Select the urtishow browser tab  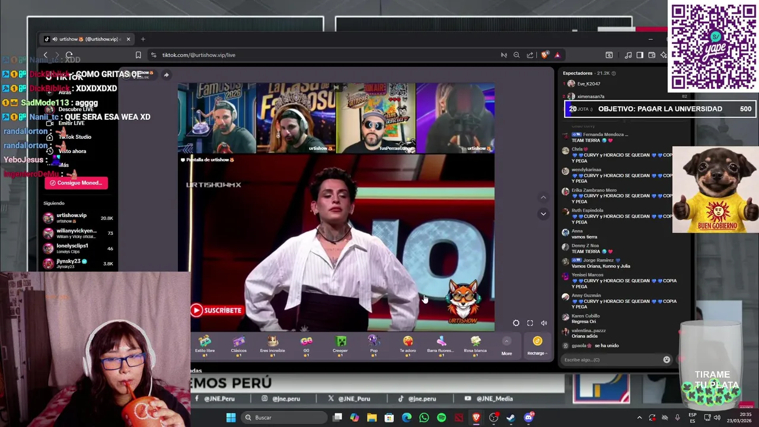click(x=87, y=39)
